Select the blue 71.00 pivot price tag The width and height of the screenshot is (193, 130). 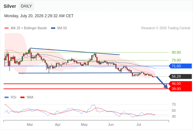coord(180,66)
